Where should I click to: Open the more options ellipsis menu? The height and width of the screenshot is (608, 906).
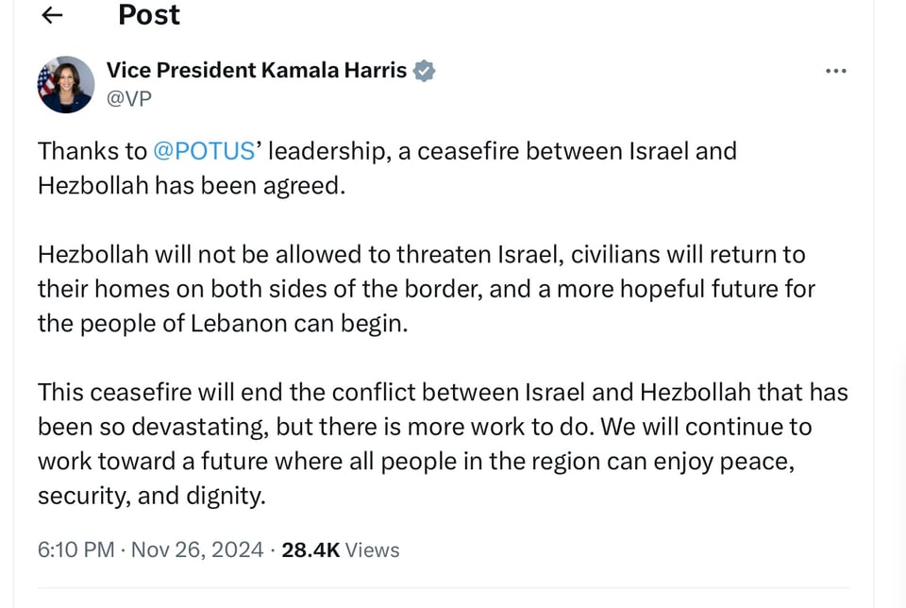coord(835,71)
